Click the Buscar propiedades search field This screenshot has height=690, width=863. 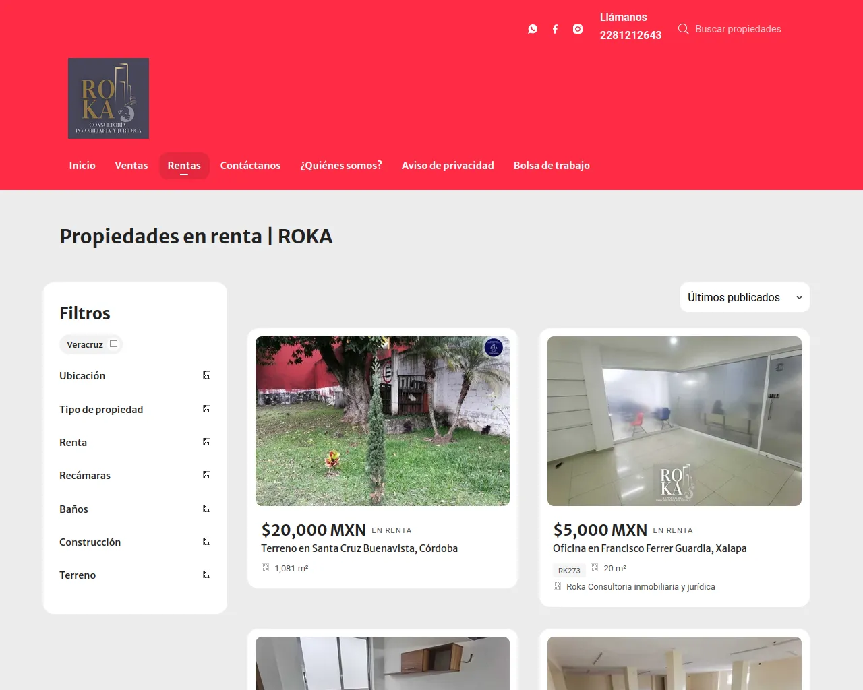[738, 29]
